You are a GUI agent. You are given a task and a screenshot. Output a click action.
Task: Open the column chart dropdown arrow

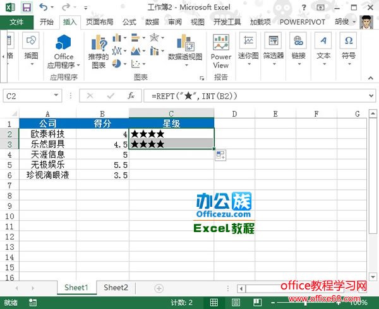[125, 38]
